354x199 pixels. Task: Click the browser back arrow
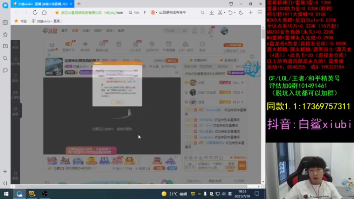click(16, 12)
